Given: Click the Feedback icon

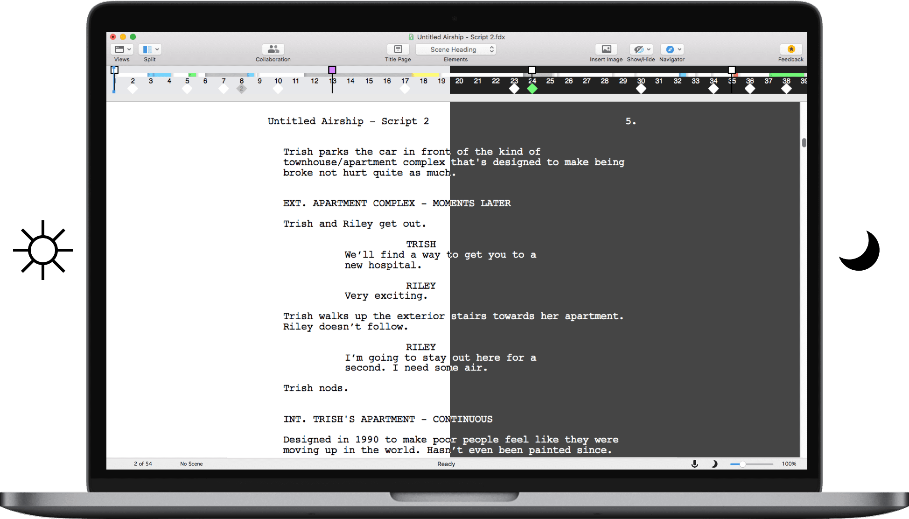Looking at the screenshot, I should pyautogui.click(x=791, y=49).
